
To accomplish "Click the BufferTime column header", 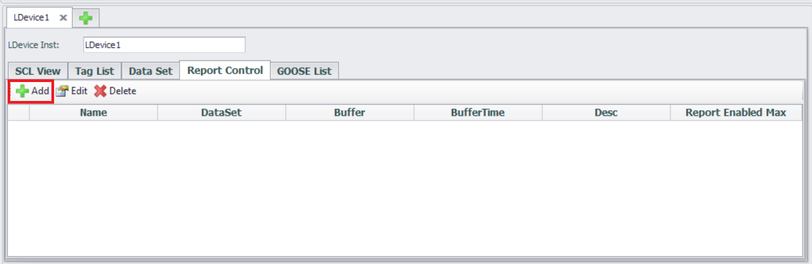I will [478, 113].
